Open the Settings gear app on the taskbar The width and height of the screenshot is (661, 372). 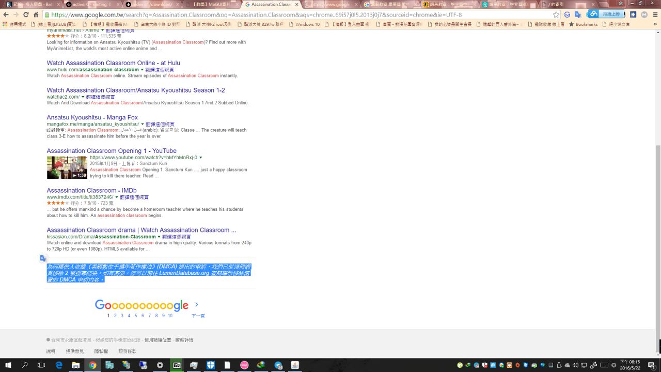[x=160, y=365]
